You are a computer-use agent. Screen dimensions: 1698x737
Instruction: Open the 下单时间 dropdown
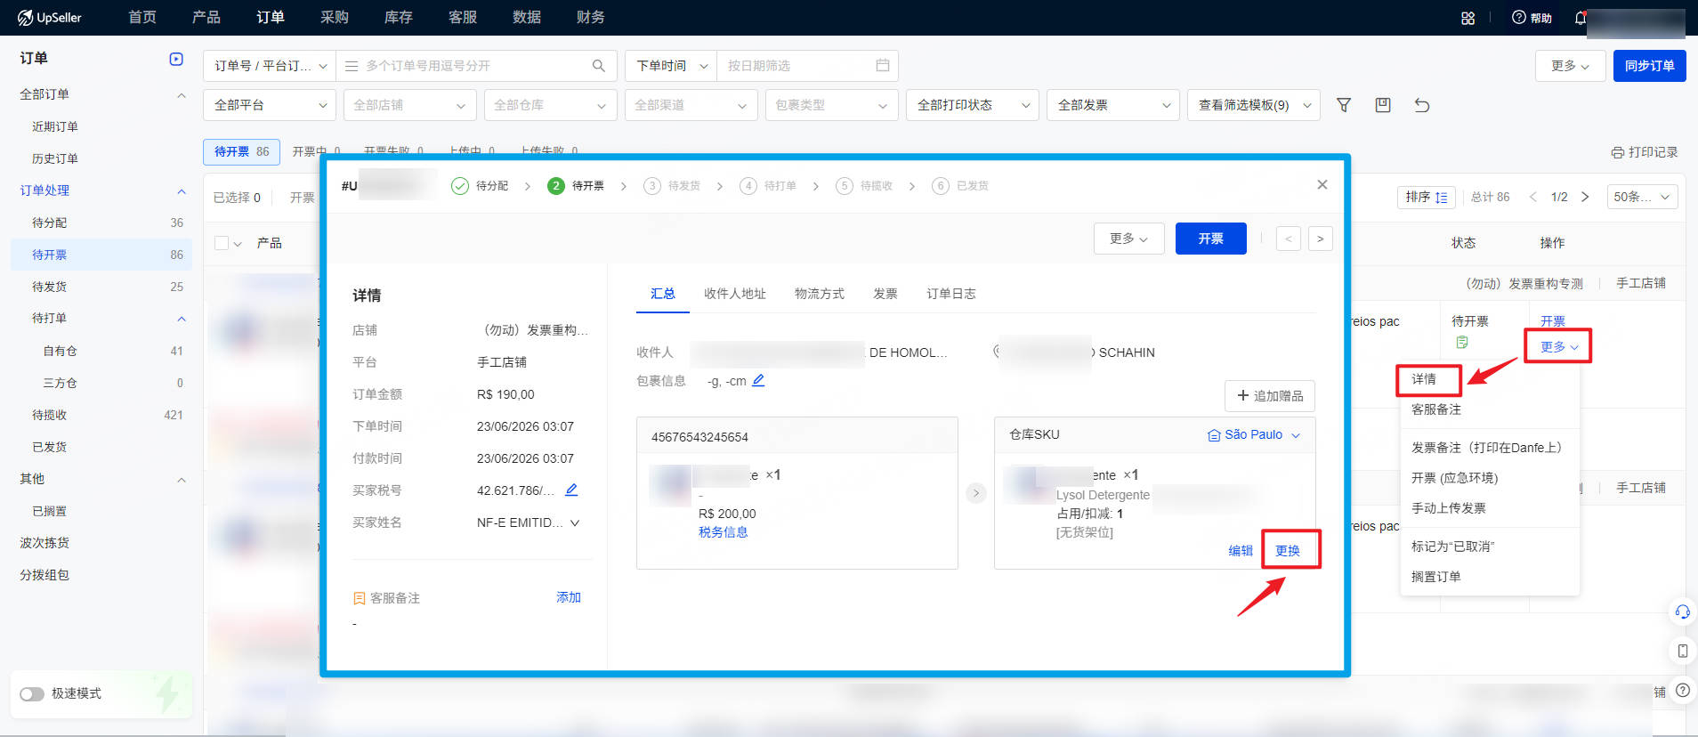(x=671, y=66)
